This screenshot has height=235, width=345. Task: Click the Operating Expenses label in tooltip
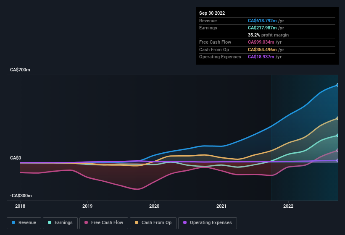pyautogui.click(x=220, y=57)
